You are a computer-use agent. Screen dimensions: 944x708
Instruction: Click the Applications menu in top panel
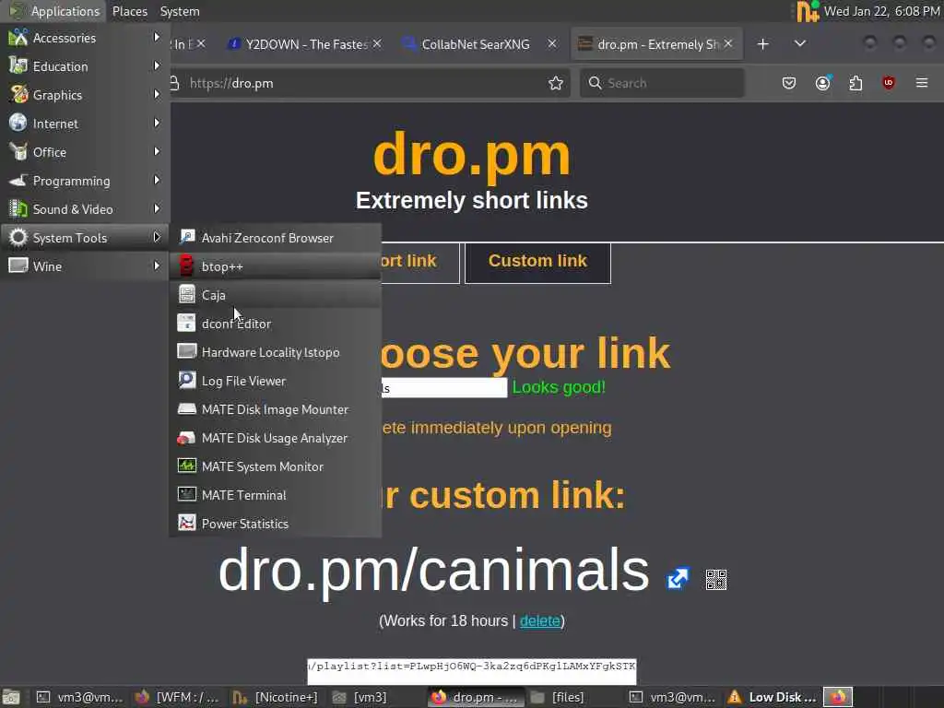[54, 11]
